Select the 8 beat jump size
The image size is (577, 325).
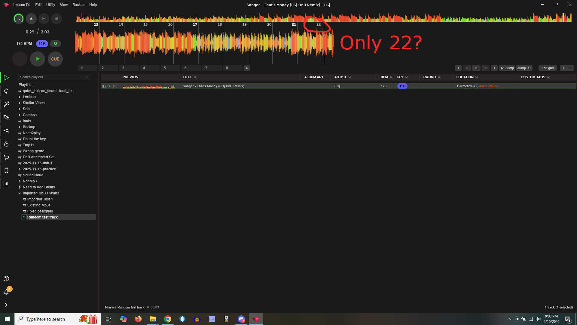click(x=476, y=68)
